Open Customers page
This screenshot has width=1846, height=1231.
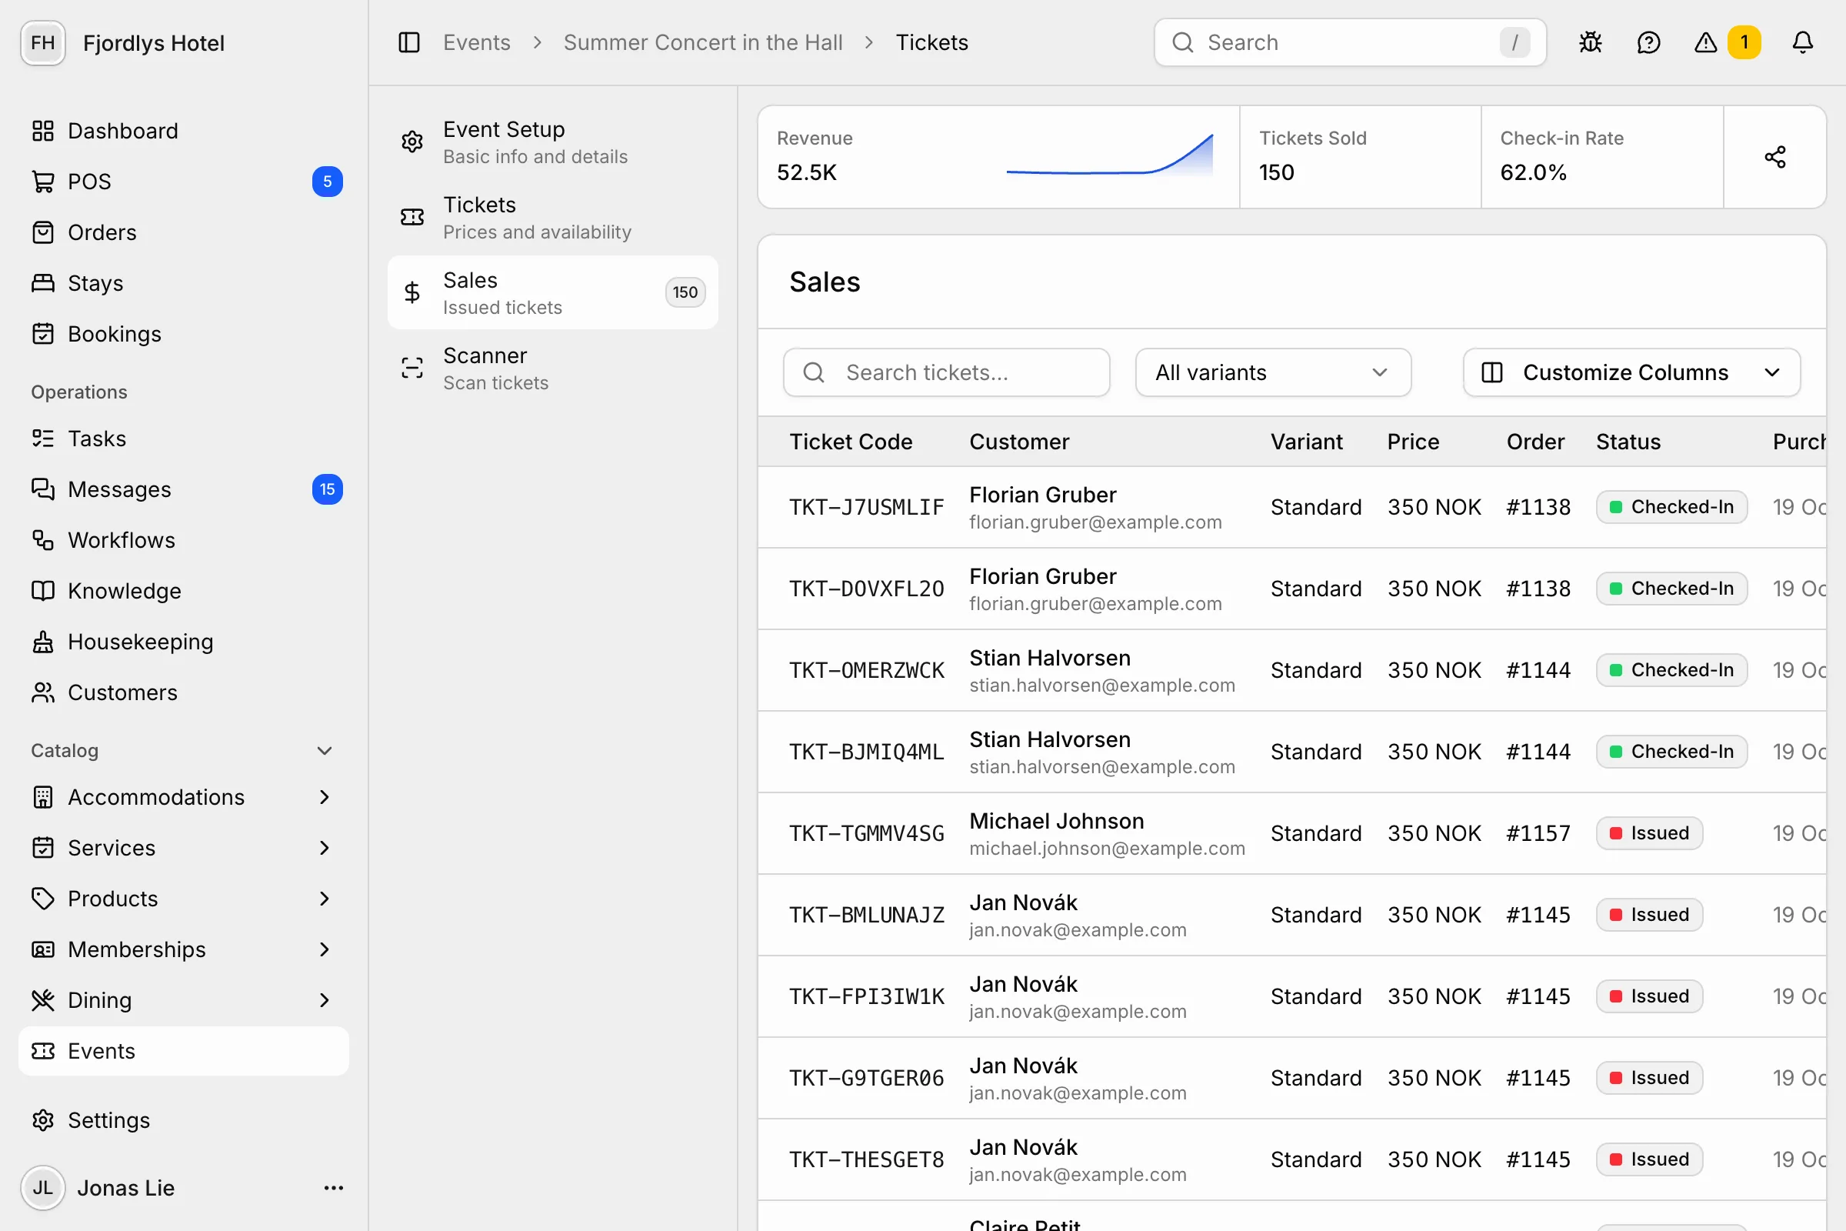184,692
